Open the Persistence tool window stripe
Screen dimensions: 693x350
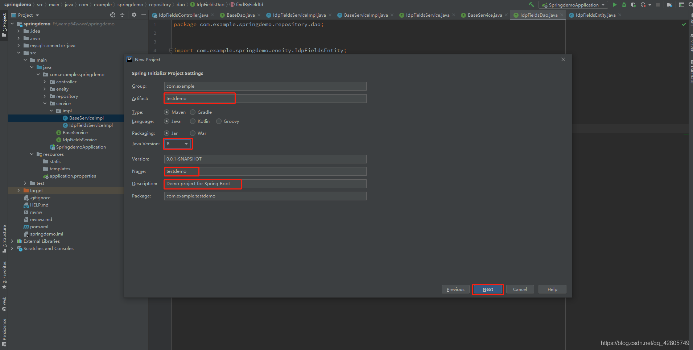click(4, 333)
